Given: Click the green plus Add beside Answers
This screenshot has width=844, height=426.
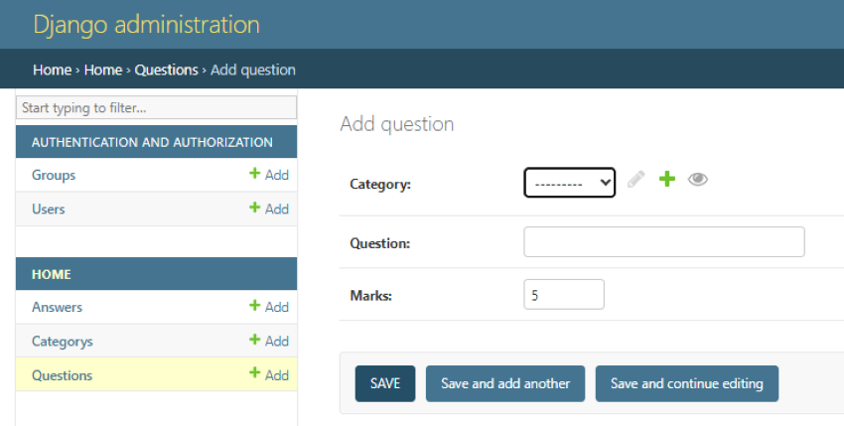Looking at the screenshot, I should click(x=269, y=307).
